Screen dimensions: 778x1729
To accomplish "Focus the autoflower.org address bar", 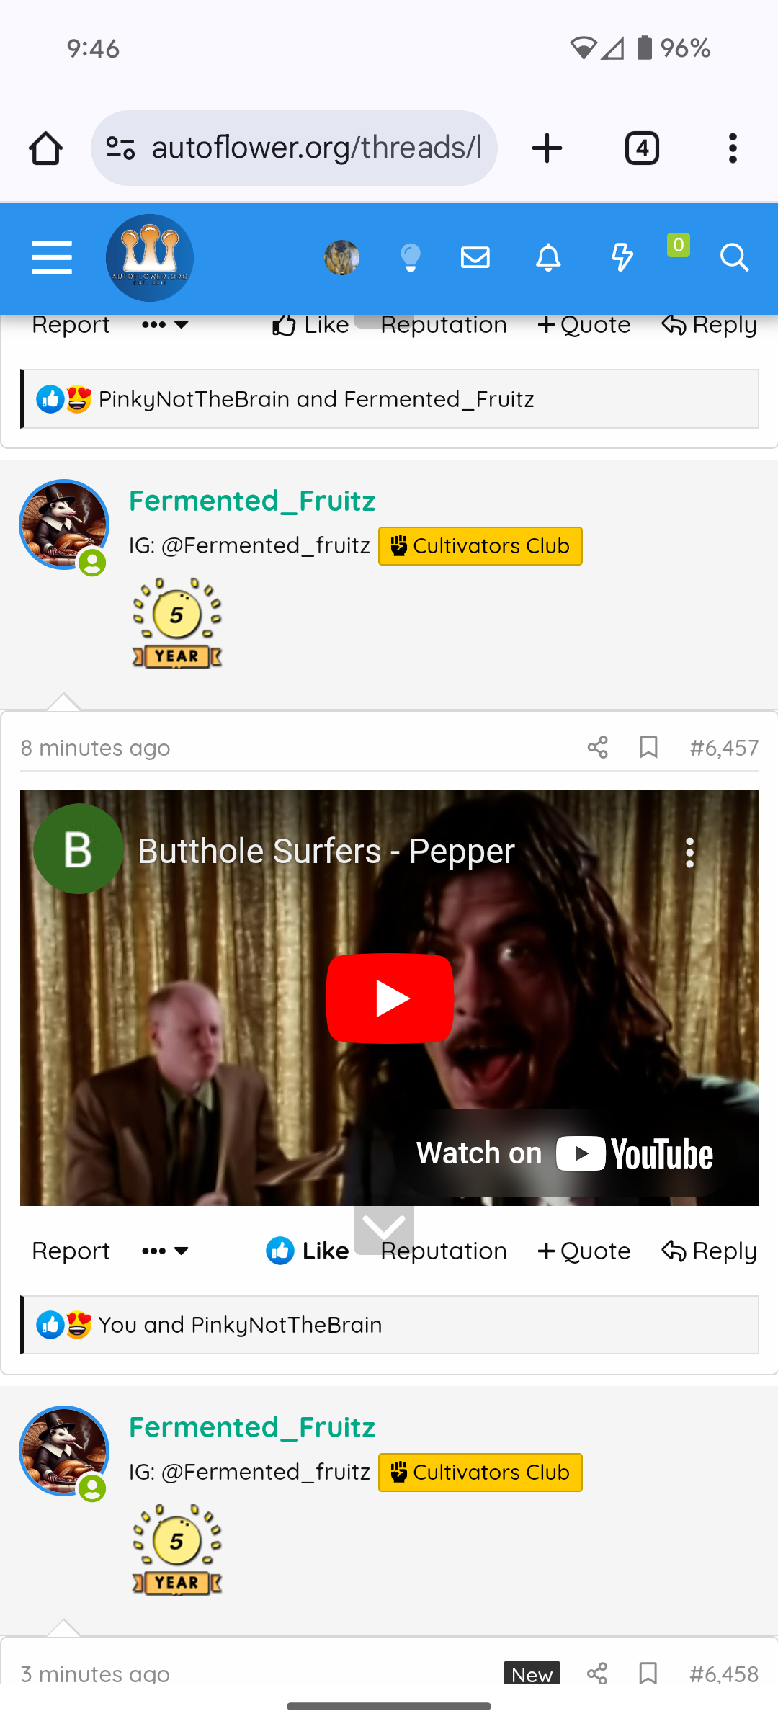I will pos(294,148).
